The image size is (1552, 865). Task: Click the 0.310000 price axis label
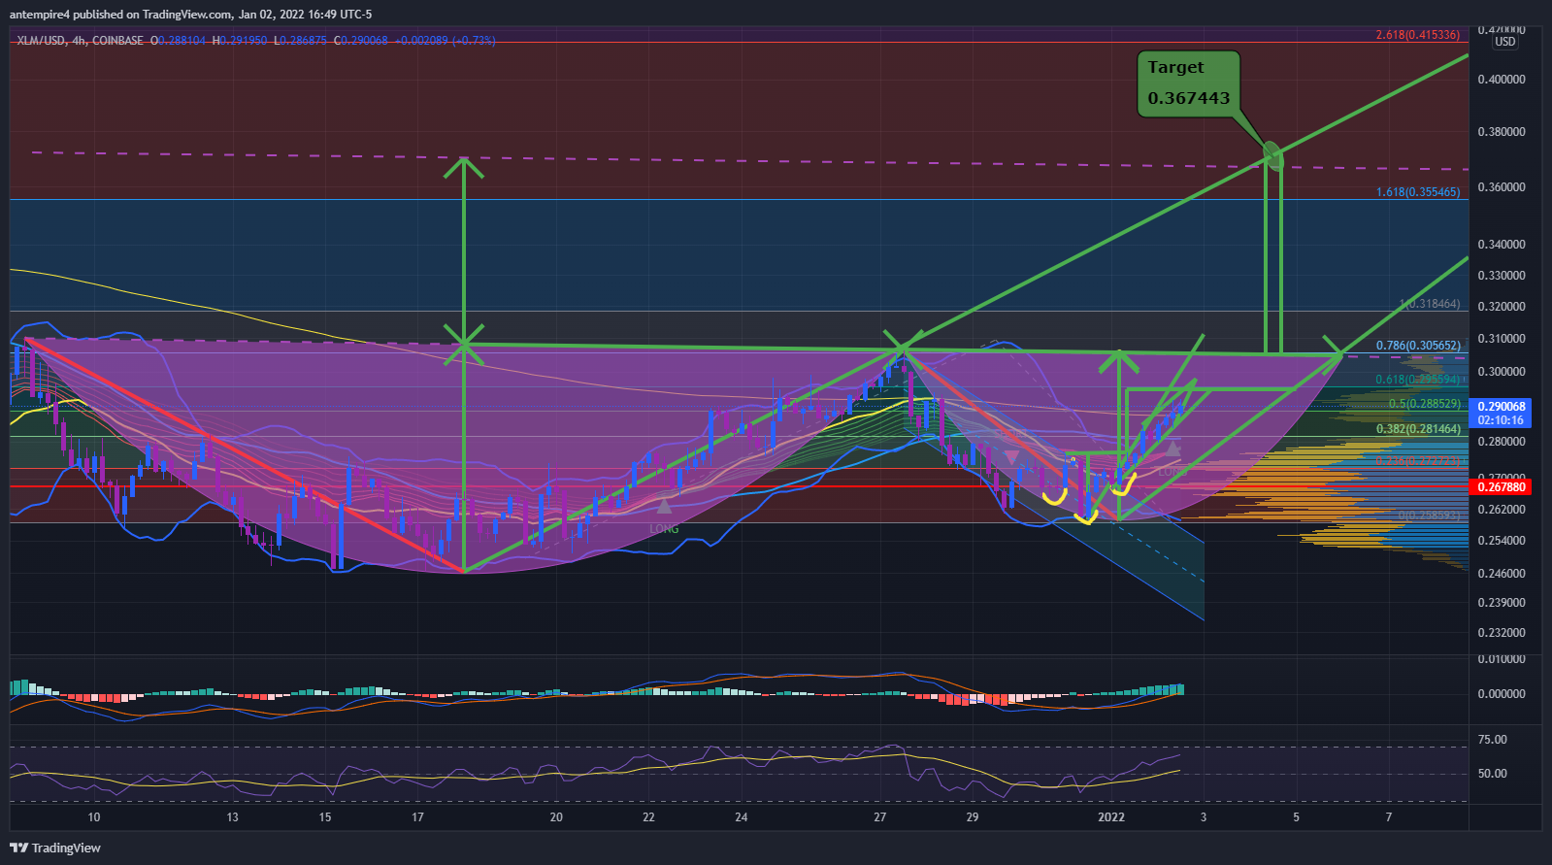point(1503,339)
